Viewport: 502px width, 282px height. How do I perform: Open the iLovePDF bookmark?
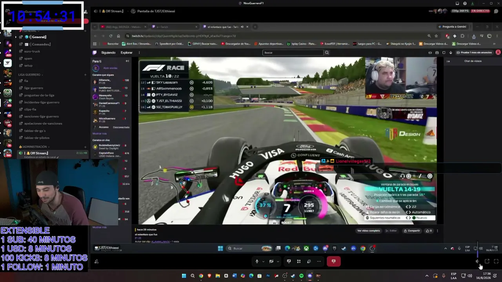tap(335, 44)
